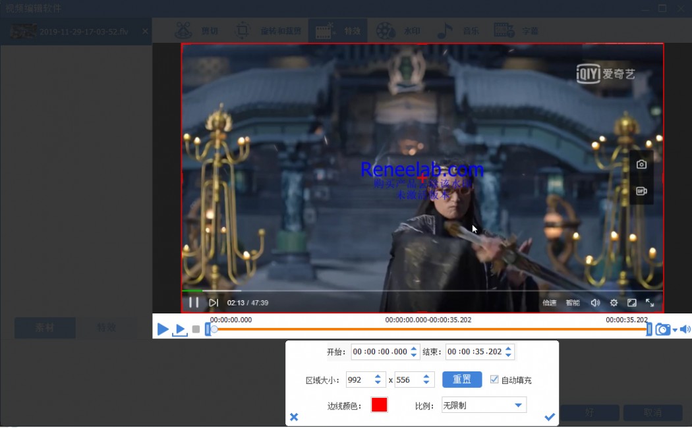Click the GIF recording icon on video
Image resolution: width=692 pixels, height=428 pixels.
pos(641,191)
